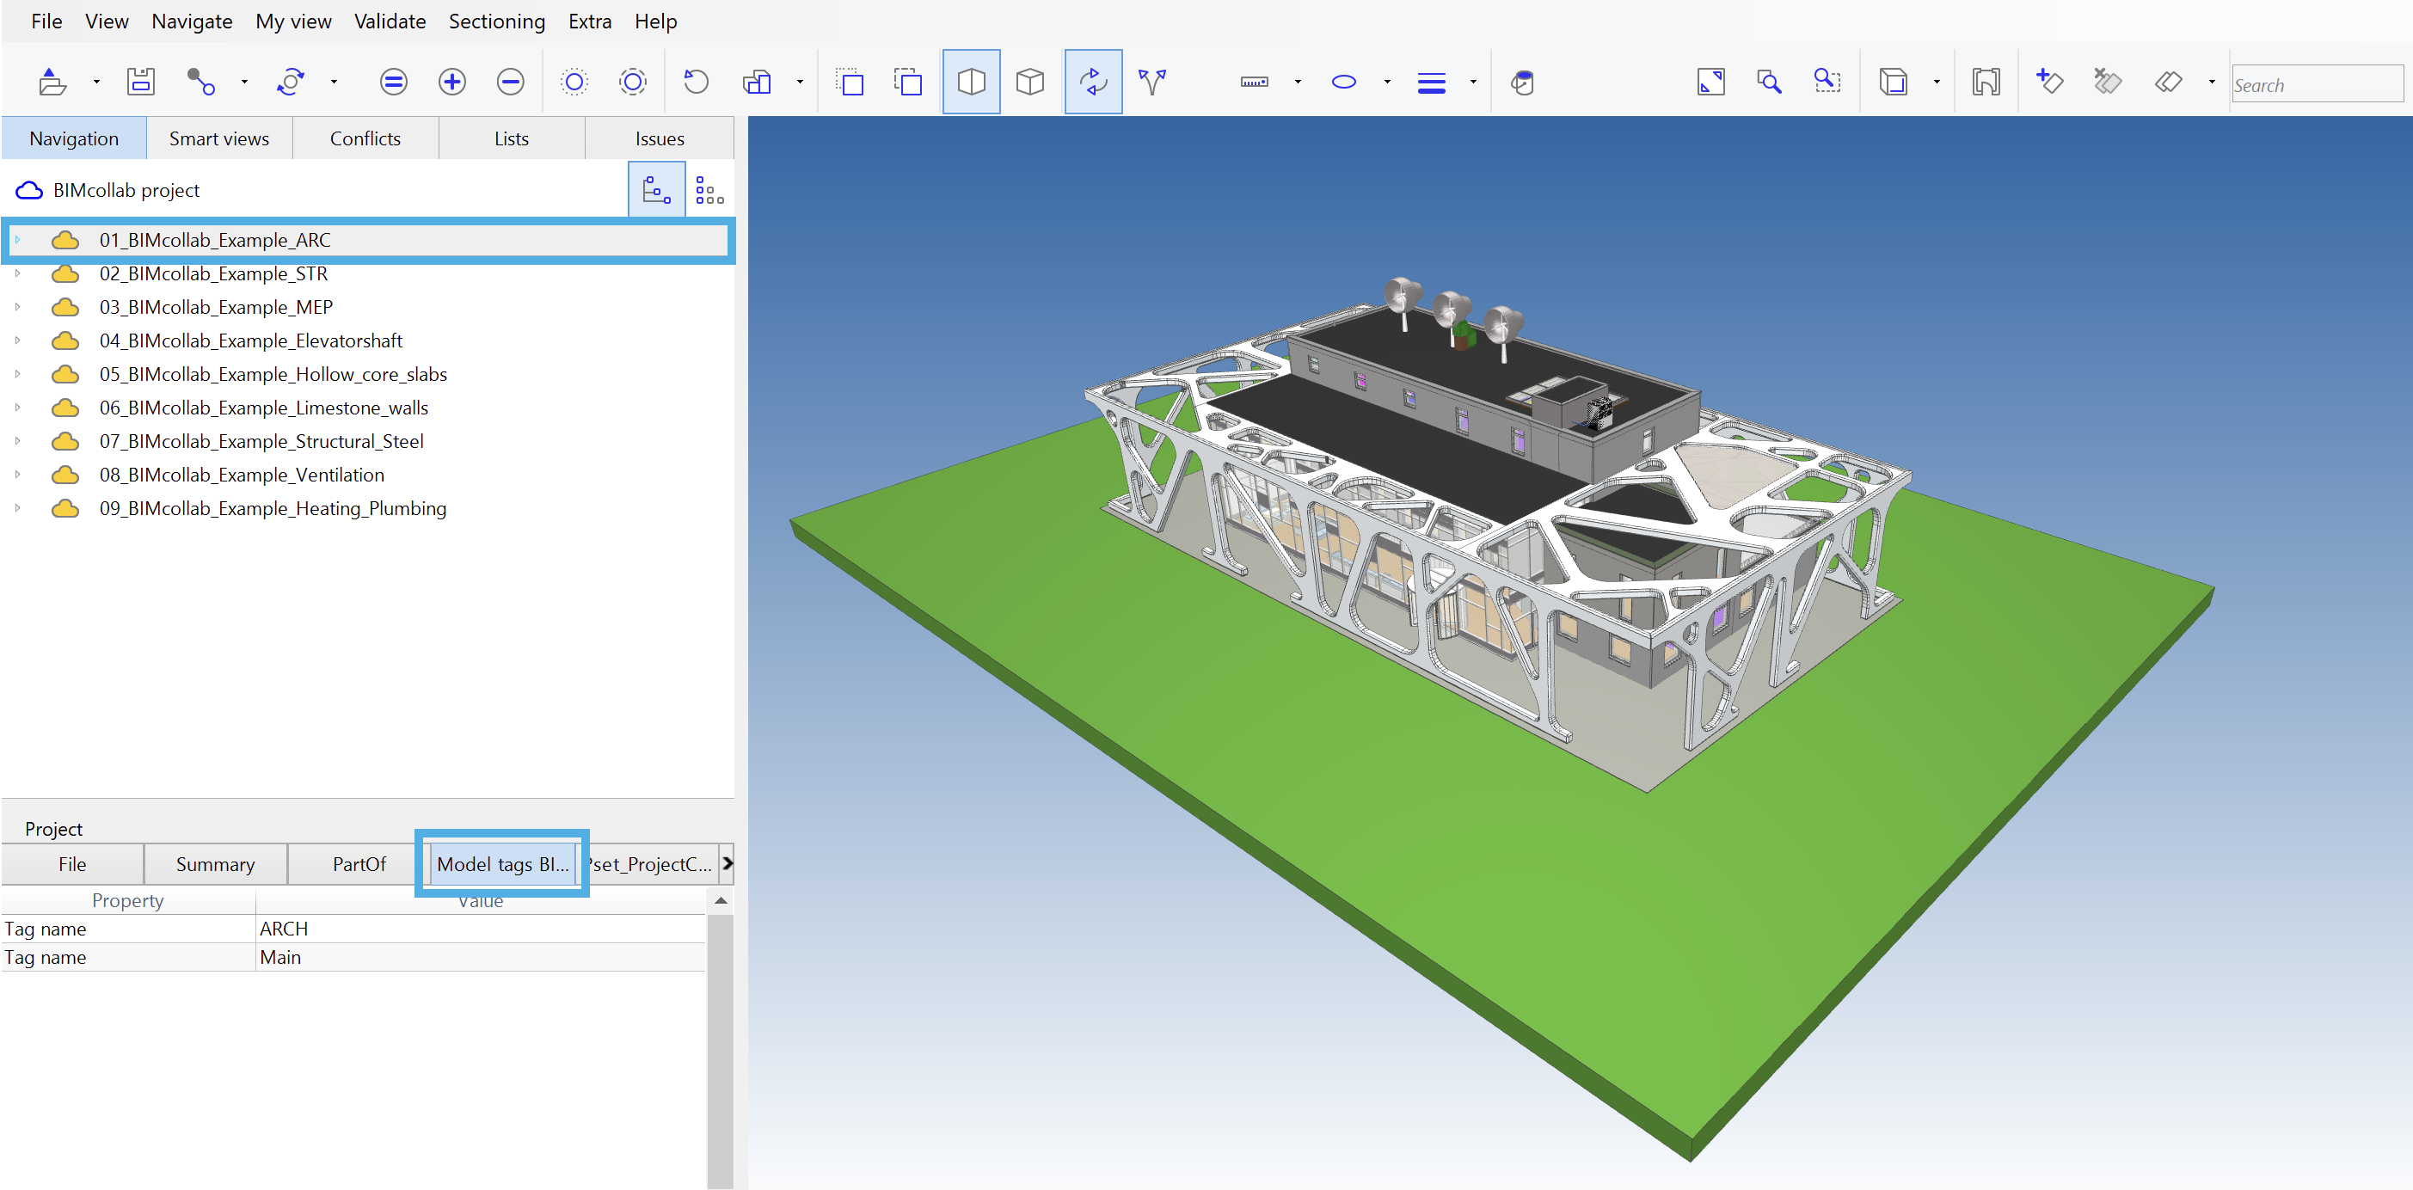Select 09_BIMcollab_Example_Heating_Plumbing model
Image resolution: width=2413 pixels, height=1190 pixels.
[x=273, y=508]
